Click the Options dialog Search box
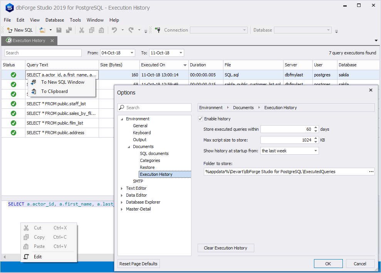 pyautogui.click(x=154, y=108)
